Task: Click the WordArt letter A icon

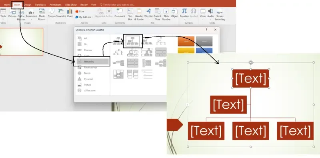Action: click(148, 11)
